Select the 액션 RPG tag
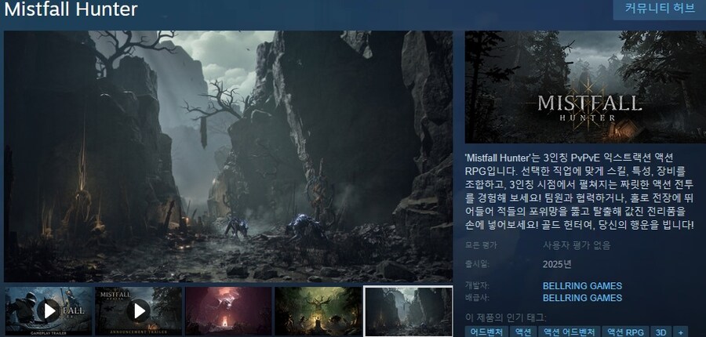Viewport: 706px width, 337px height. coord(625,332)
